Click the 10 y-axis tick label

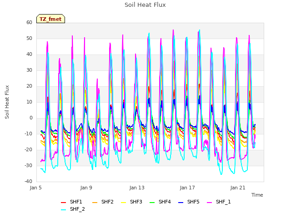(29, 102)
